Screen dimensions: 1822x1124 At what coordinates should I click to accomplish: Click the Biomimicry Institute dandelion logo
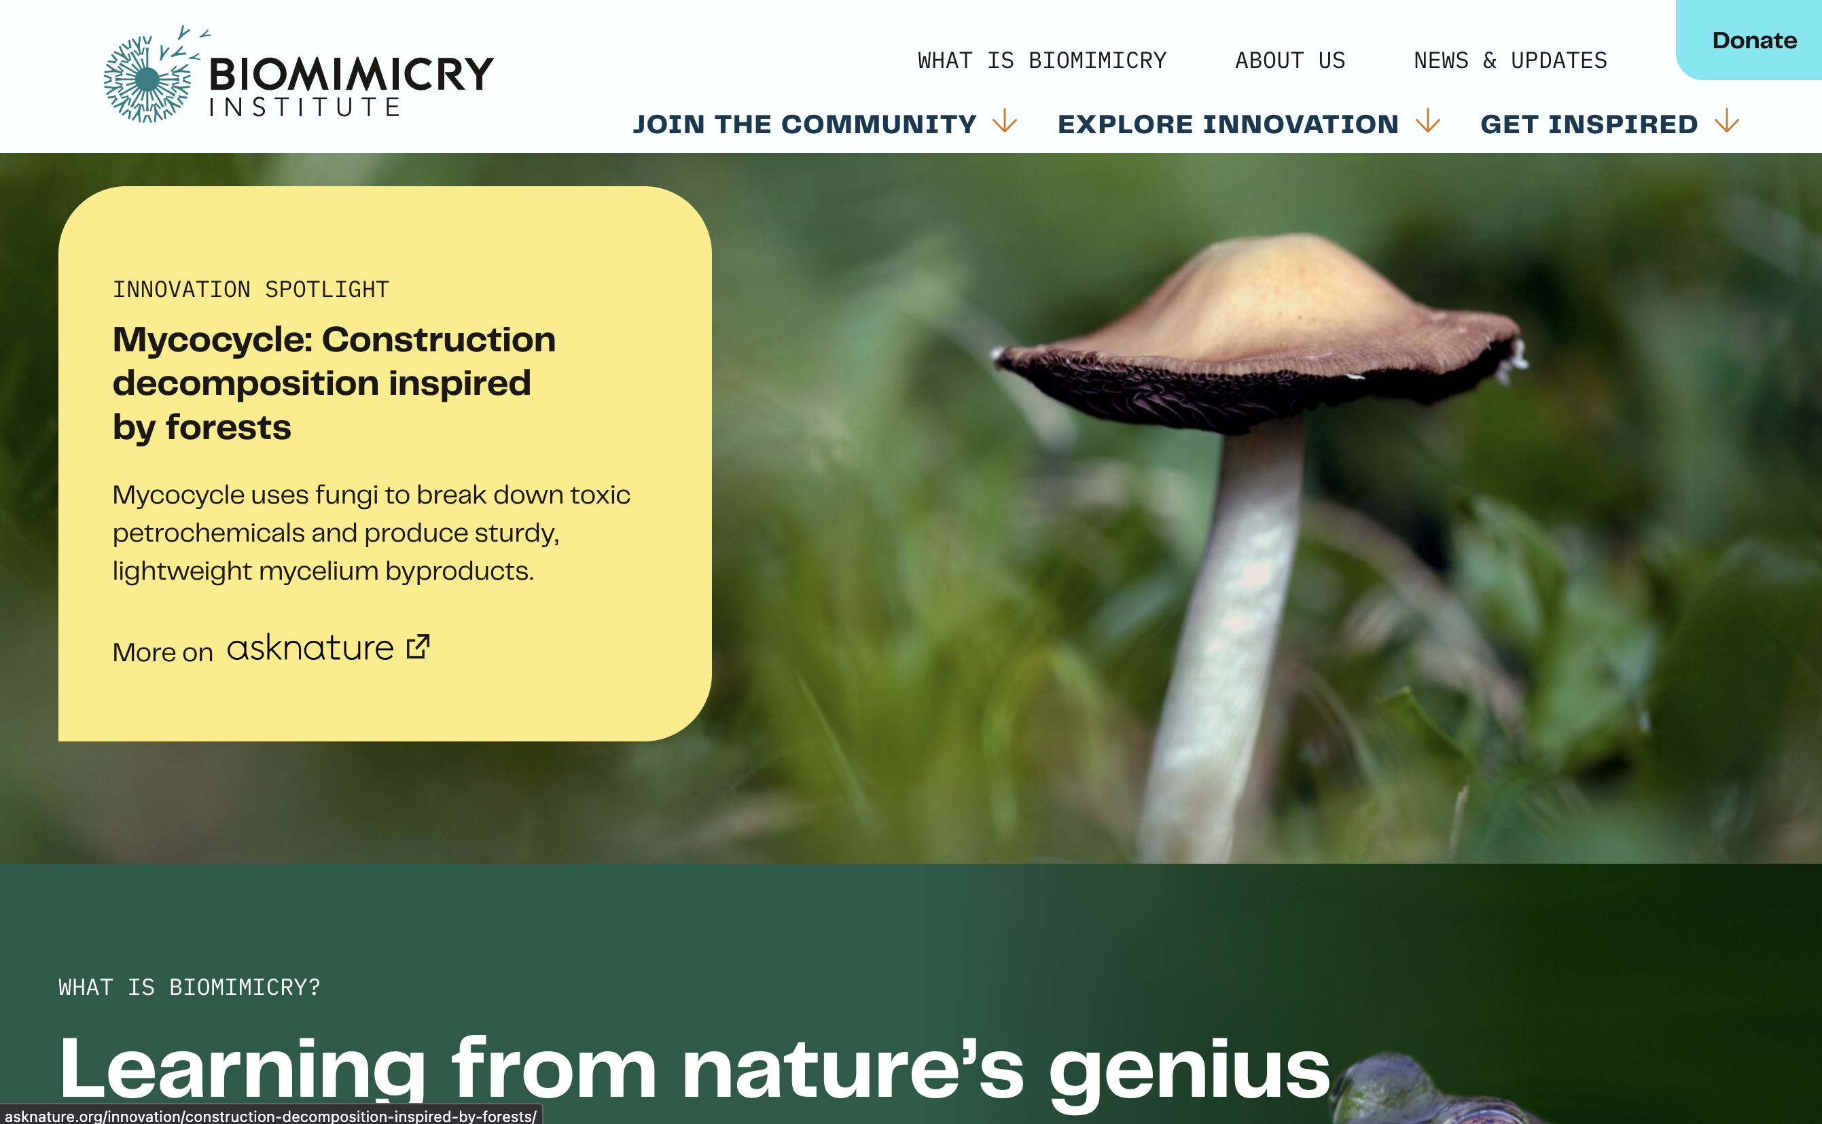(x=153, y=75)
